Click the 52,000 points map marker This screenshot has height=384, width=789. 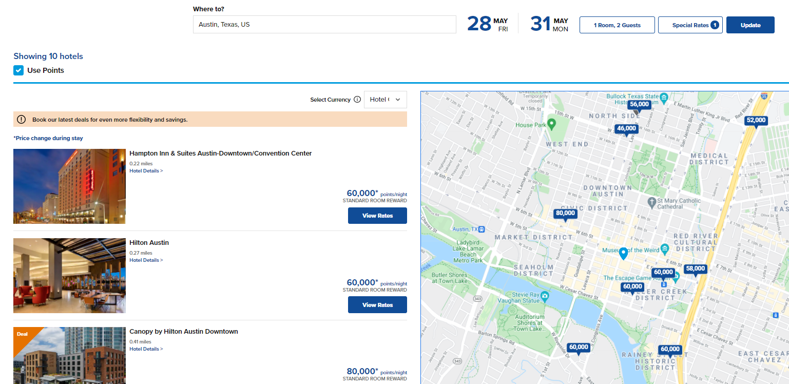point(756,121)
